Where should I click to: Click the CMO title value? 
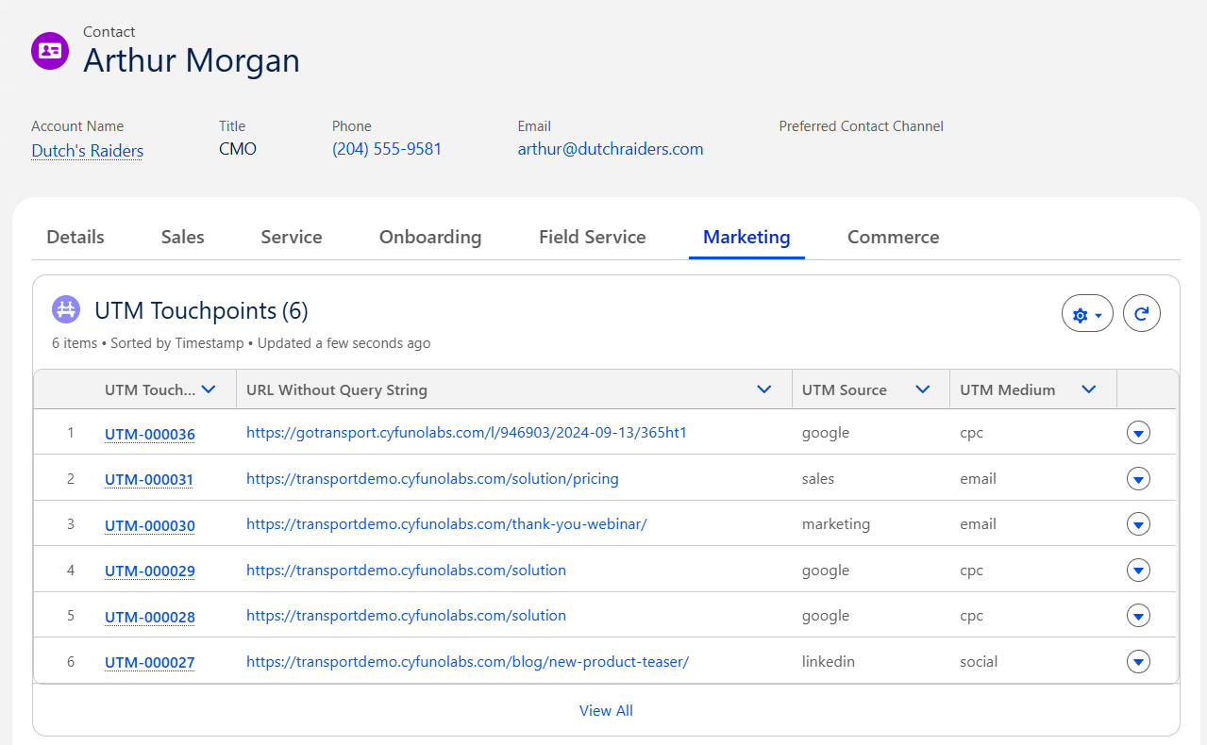238,149
